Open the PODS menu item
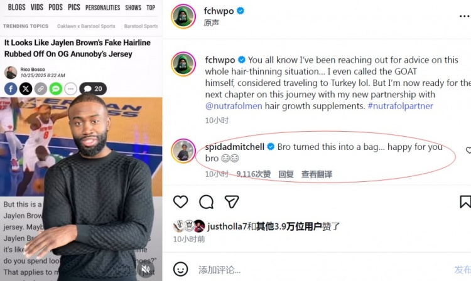Screen dimensions: 471x281 tap(55, 7)
